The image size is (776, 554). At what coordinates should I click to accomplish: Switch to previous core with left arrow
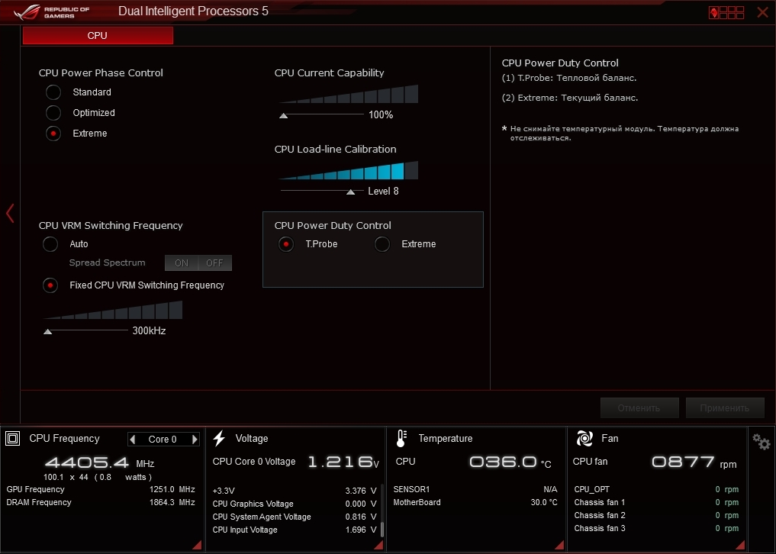(132, 439)
